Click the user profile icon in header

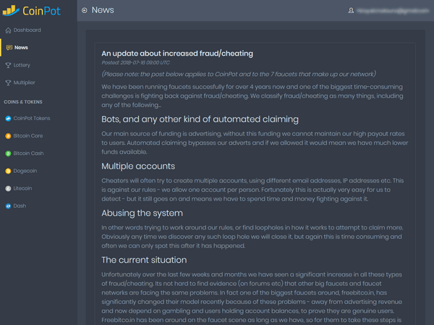[x=351, y=11]
